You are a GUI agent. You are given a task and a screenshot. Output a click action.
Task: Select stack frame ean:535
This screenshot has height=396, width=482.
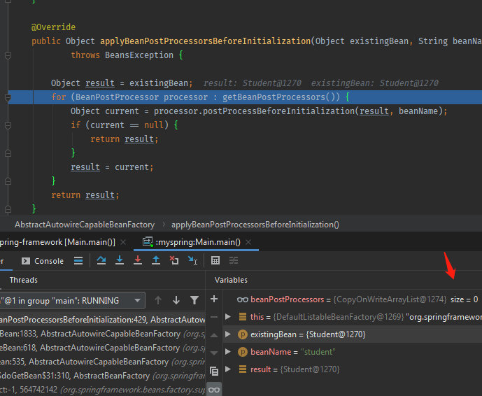(103, 362)
